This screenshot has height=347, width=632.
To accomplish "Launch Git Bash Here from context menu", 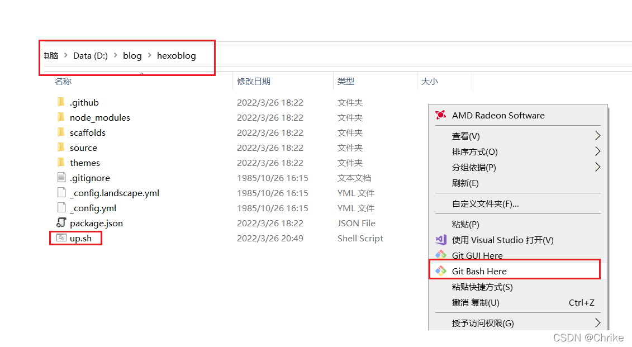I will point(517,271).
